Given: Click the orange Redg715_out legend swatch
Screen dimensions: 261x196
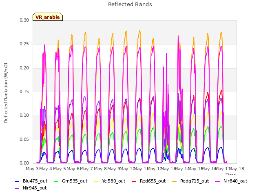Looking at the screenshot, I should [x=174, y=181].
